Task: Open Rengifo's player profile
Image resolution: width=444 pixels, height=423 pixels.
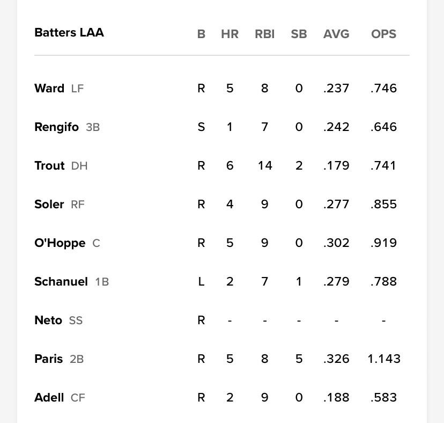Action: click(x=56, y=127)
